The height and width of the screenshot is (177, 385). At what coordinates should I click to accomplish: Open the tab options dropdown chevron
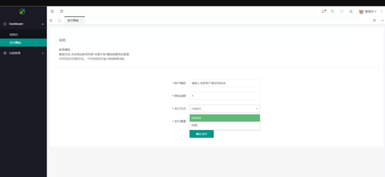coord(382,20)
